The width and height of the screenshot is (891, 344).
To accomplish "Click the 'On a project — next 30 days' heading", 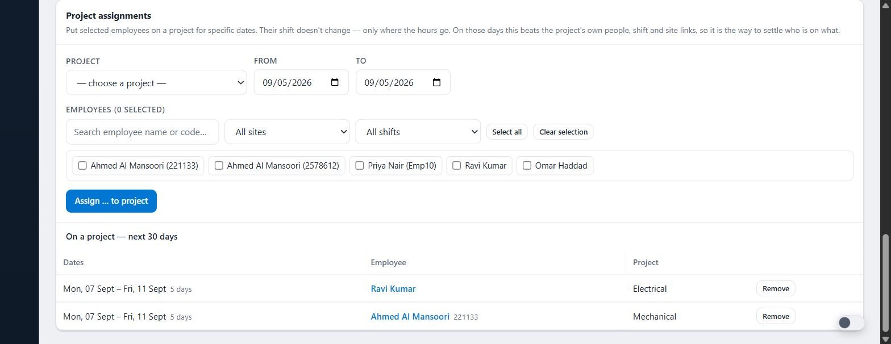I will 122,237.
